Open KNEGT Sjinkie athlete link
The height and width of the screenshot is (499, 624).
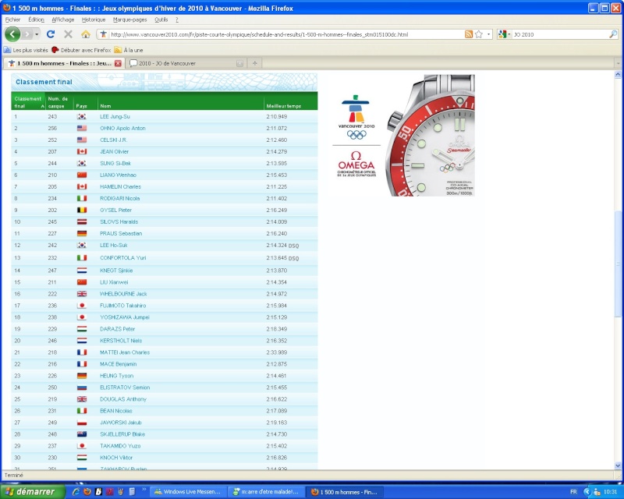(116, 271)
